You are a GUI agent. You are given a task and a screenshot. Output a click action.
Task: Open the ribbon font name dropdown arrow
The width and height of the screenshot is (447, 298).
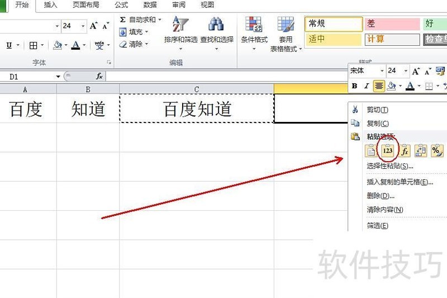click(57, 26)
